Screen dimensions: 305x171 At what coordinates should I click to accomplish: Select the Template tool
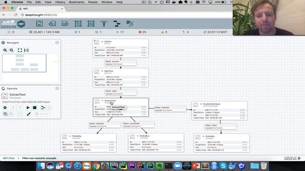point(117,24)
